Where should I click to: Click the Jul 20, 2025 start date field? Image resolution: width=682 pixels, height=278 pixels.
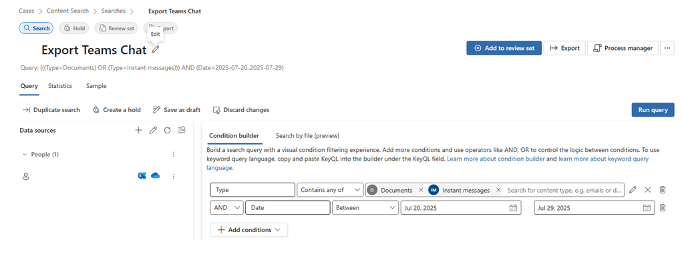460,207
